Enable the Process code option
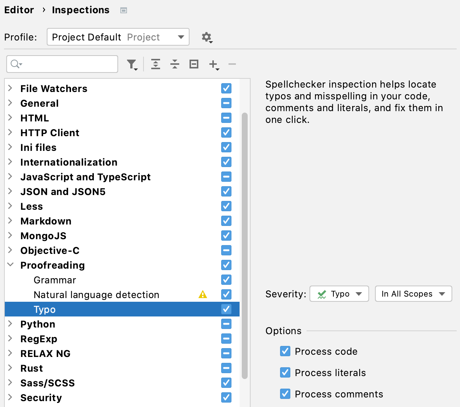 (285, 351)
